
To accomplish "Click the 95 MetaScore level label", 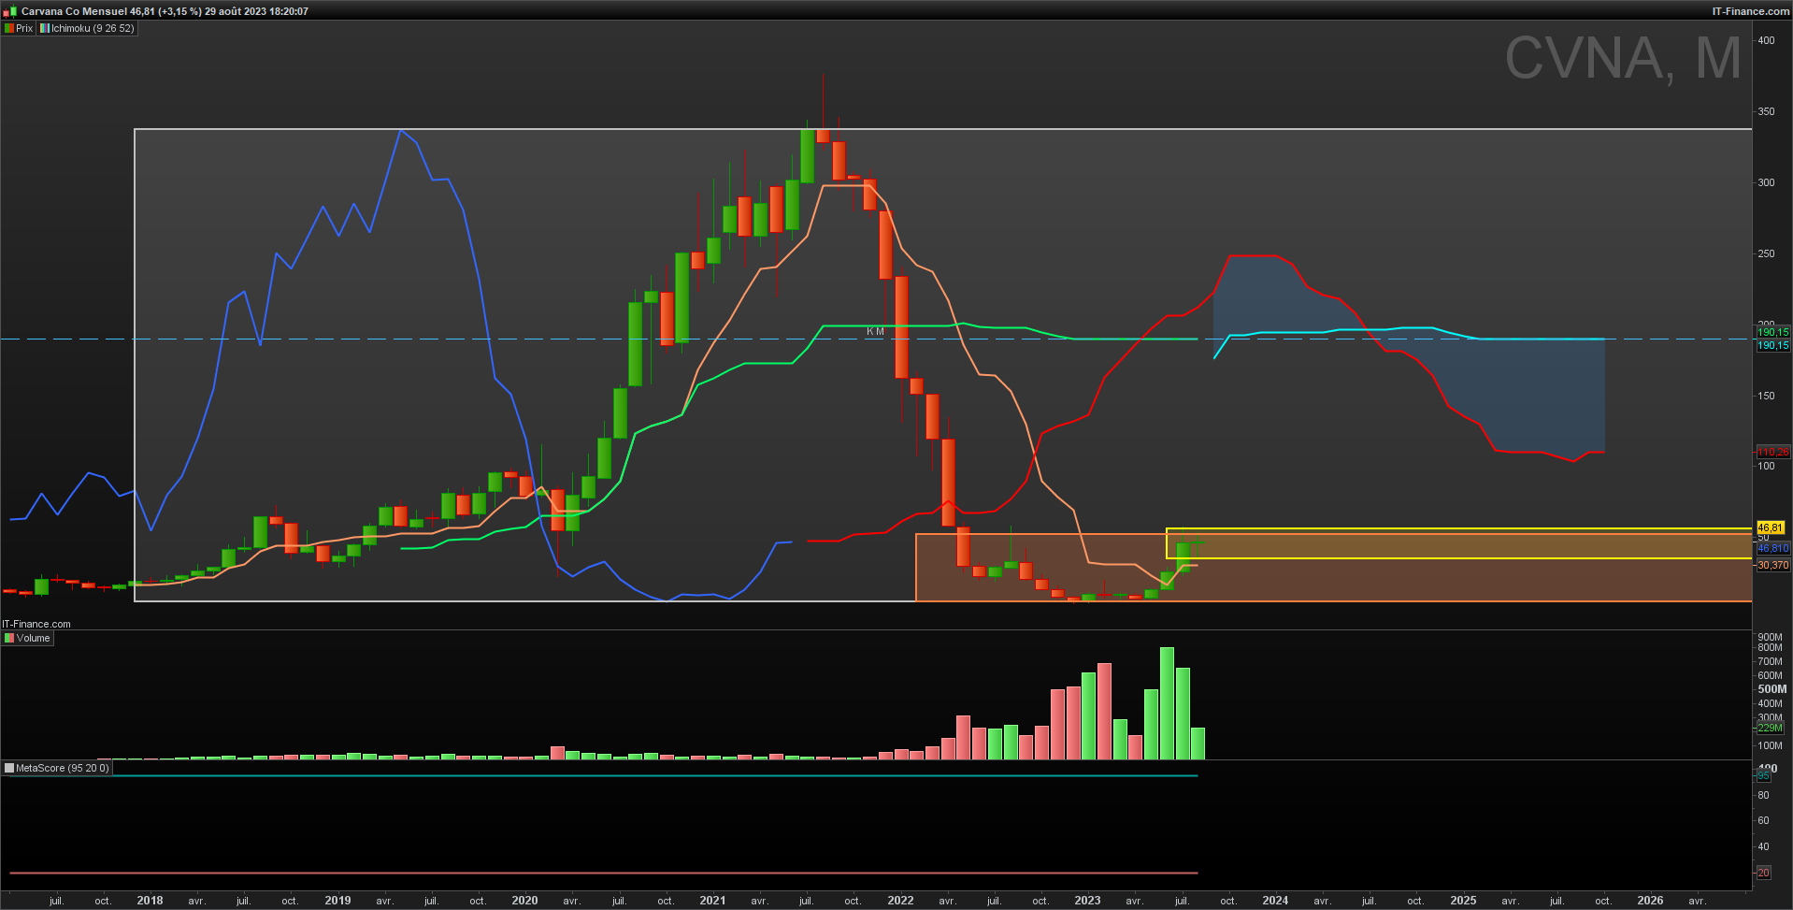I will pyautogui.click(x=1763, y=776).
